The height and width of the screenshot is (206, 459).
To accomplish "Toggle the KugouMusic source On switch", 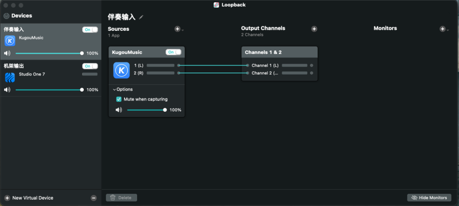I will (x=173, y=52).
